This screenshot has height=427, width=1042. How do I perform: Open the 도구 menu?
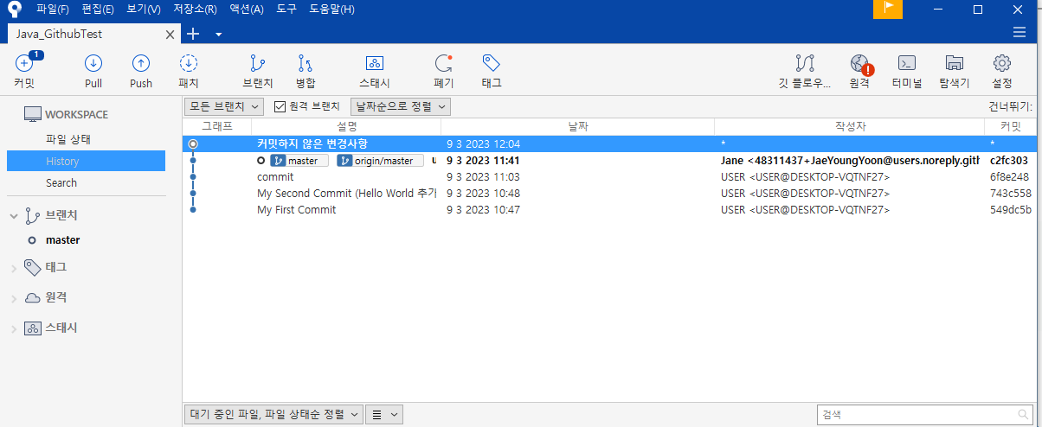click(x=286, y=9)
